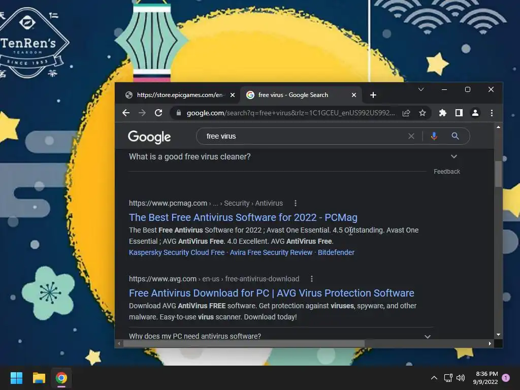Submit search with the magnifying glass icon
520x390 pixels.
click(x=456, y=136)
